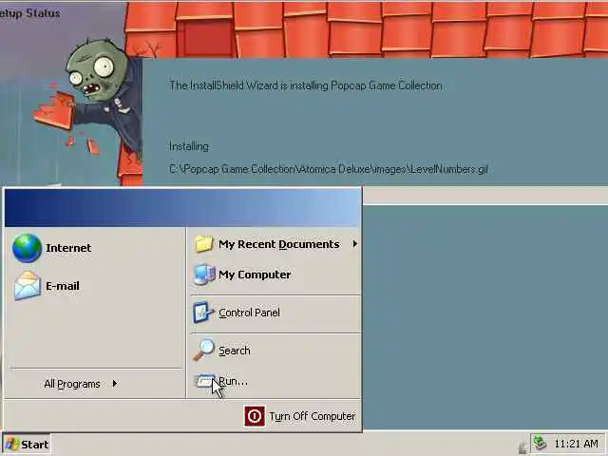The image size is (608, 456).
Task: Click the red Turn Off power icon
Action: point(255,416)
